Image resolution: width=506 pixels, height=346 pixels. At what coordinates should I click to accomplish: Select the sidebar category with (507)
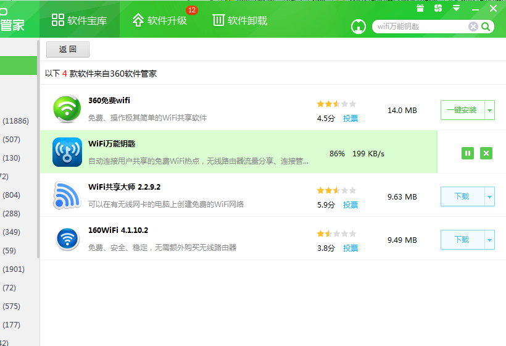point(12,140)
